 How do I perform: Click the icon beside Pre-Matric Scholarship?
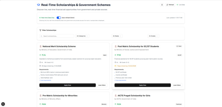[40, 96]
